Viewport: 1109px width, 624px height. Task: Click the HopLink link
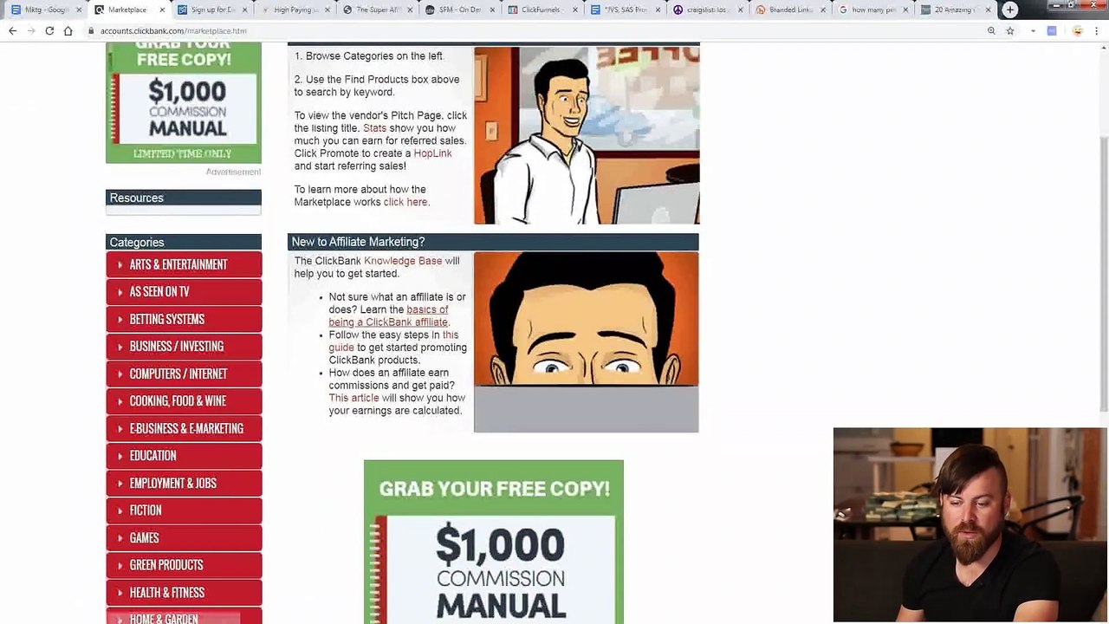pyautogui.click(x=432, y=153)
